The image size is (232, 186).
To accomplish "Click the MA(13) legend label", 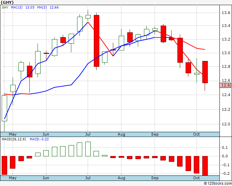I will click(x=17, y=7).
